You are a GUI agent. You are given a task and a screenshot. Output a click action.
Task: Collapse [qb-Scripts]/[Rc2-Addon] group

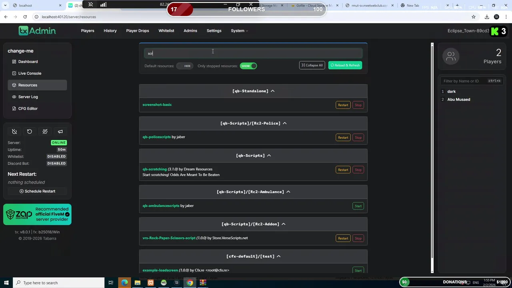coord(253,224)
